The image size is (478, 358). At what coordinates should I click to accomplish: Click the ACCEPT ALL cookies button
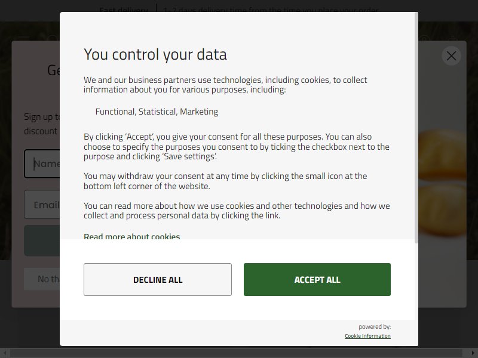click(317, 279)
